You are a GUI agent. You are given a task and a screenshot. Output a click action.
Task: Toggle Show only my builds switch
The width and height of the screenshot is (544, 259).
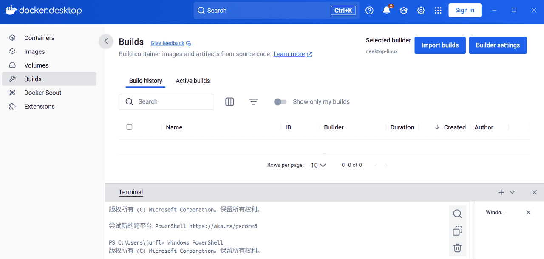coord(280,102)
